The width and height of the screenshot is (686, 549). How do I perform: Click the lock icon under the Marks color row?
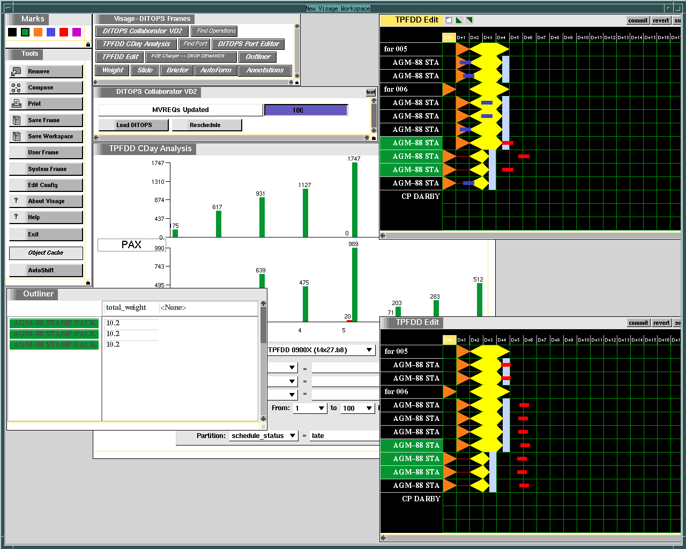[88, 44]
